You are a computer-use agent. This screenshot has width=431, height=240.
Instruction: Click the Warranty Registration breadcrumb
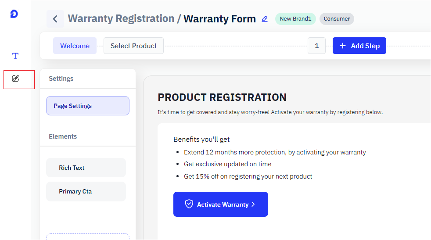coord(121,19)
